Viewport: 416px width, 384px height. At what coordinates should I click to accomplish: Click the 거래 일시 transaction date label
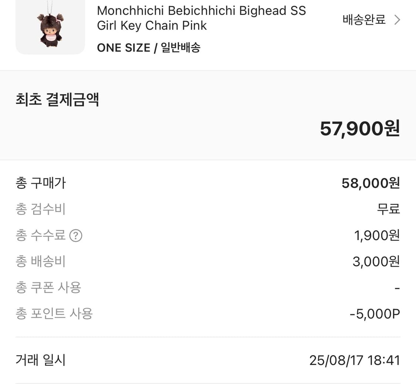[41, 360]
